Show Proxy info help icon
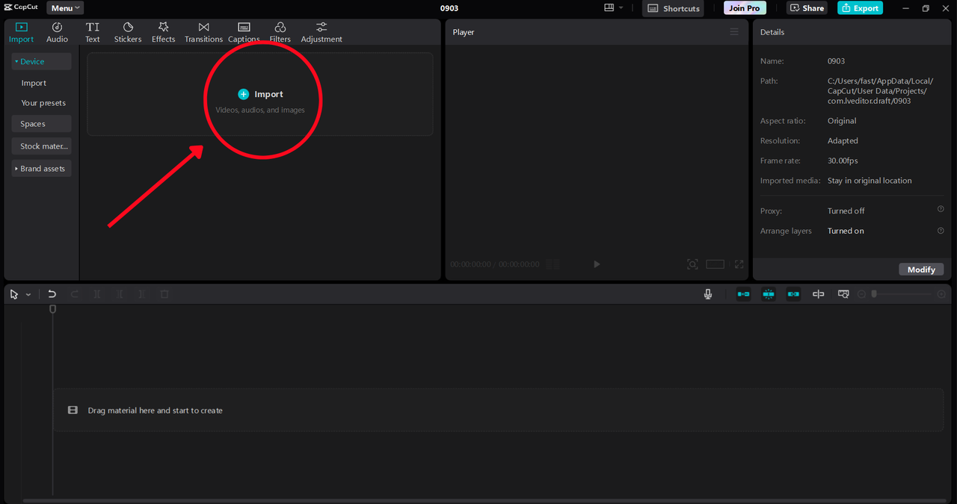 941,210
